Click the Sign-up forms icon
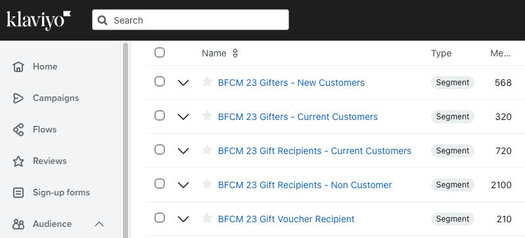 pyautogui.click(x=18, y=193)
